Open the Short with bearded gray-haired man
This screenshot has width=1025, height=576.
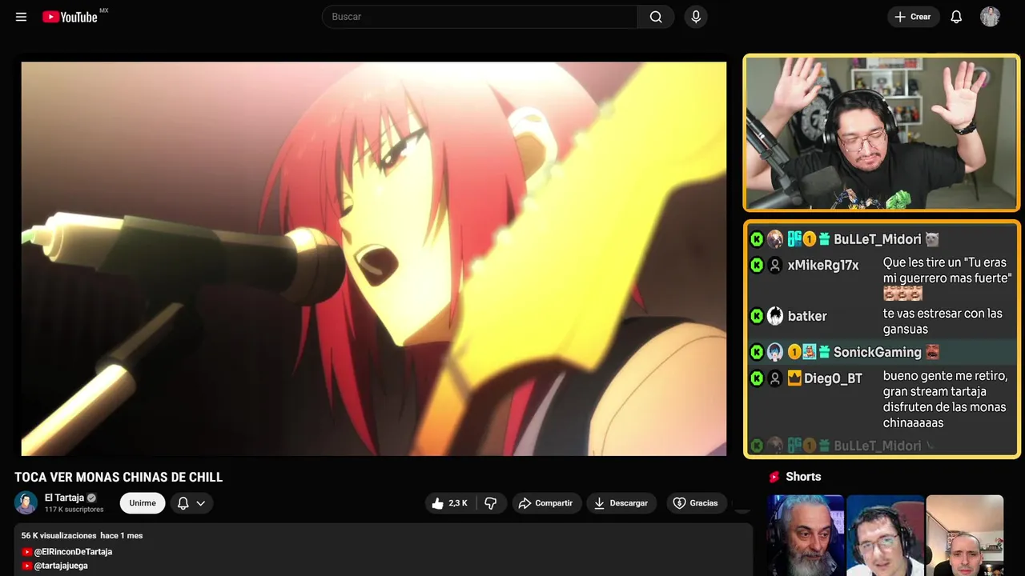(x=805, y=535)
